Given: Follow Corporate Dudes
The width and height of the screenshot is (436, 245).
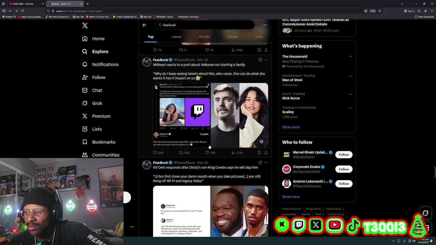Looking at the screenshot, I should [344, 169].
